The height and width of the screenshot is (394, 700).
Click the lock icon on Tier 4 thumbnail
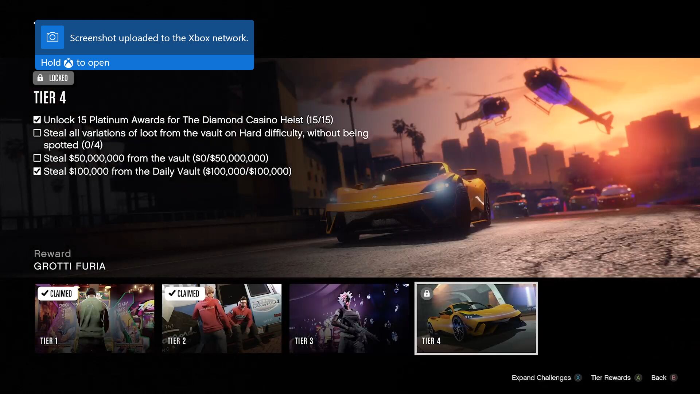tap(427, 294)
